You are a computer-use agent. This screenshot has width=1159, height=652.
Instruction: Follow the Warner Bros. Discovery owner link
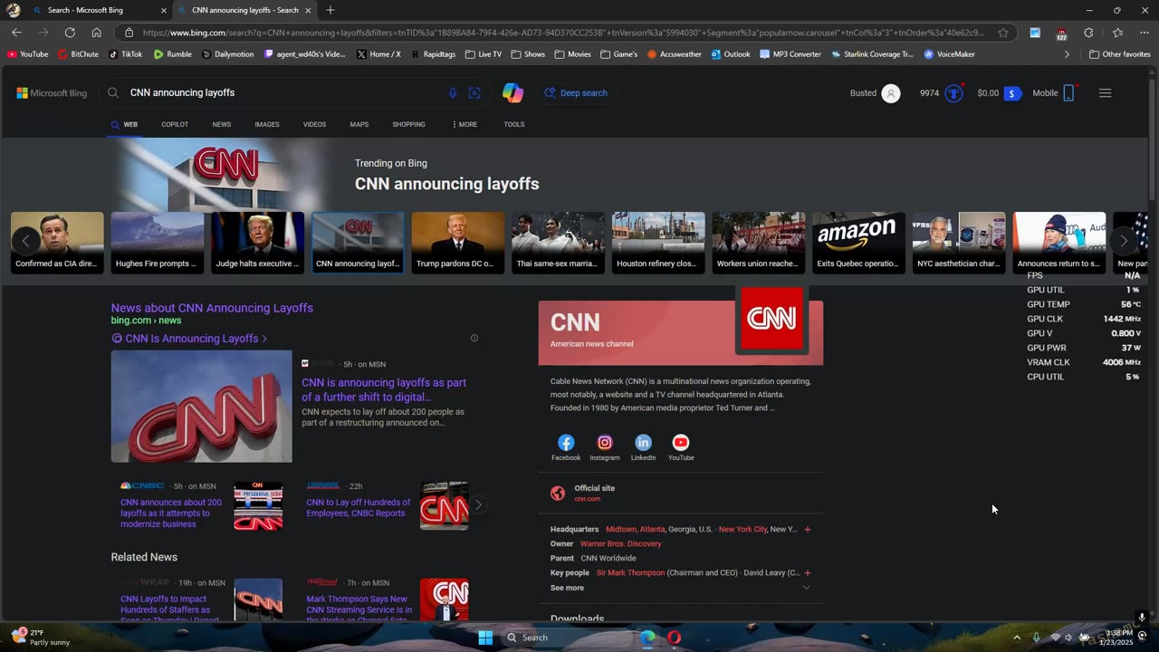[x=621, y=543]
